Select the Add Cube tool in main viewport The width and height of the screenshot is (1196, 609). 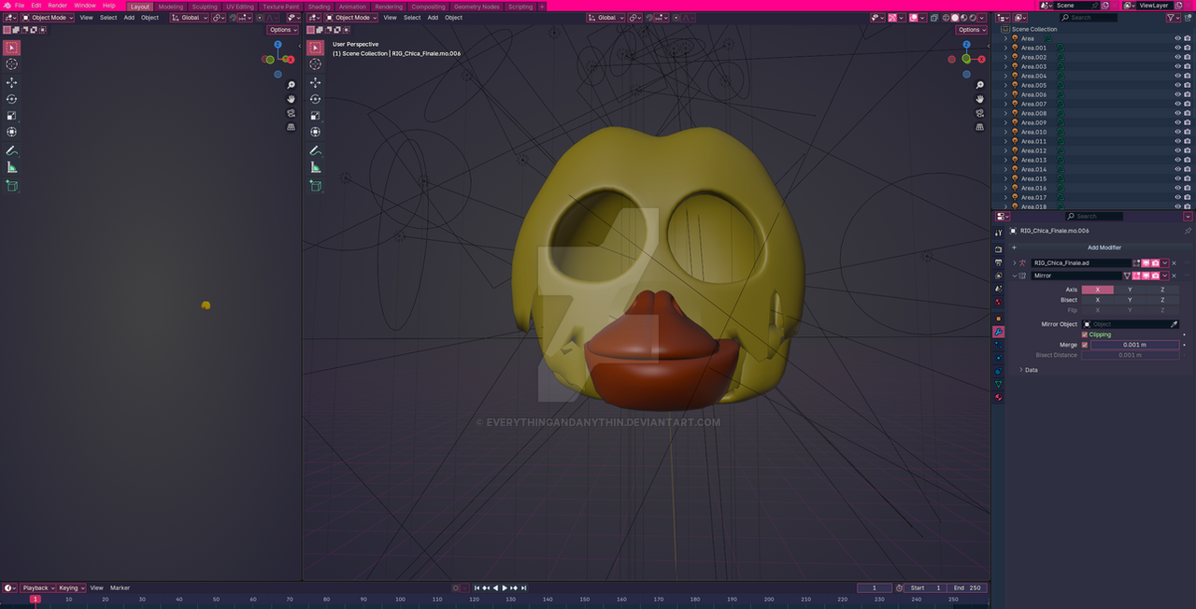(x=315, y=186)
